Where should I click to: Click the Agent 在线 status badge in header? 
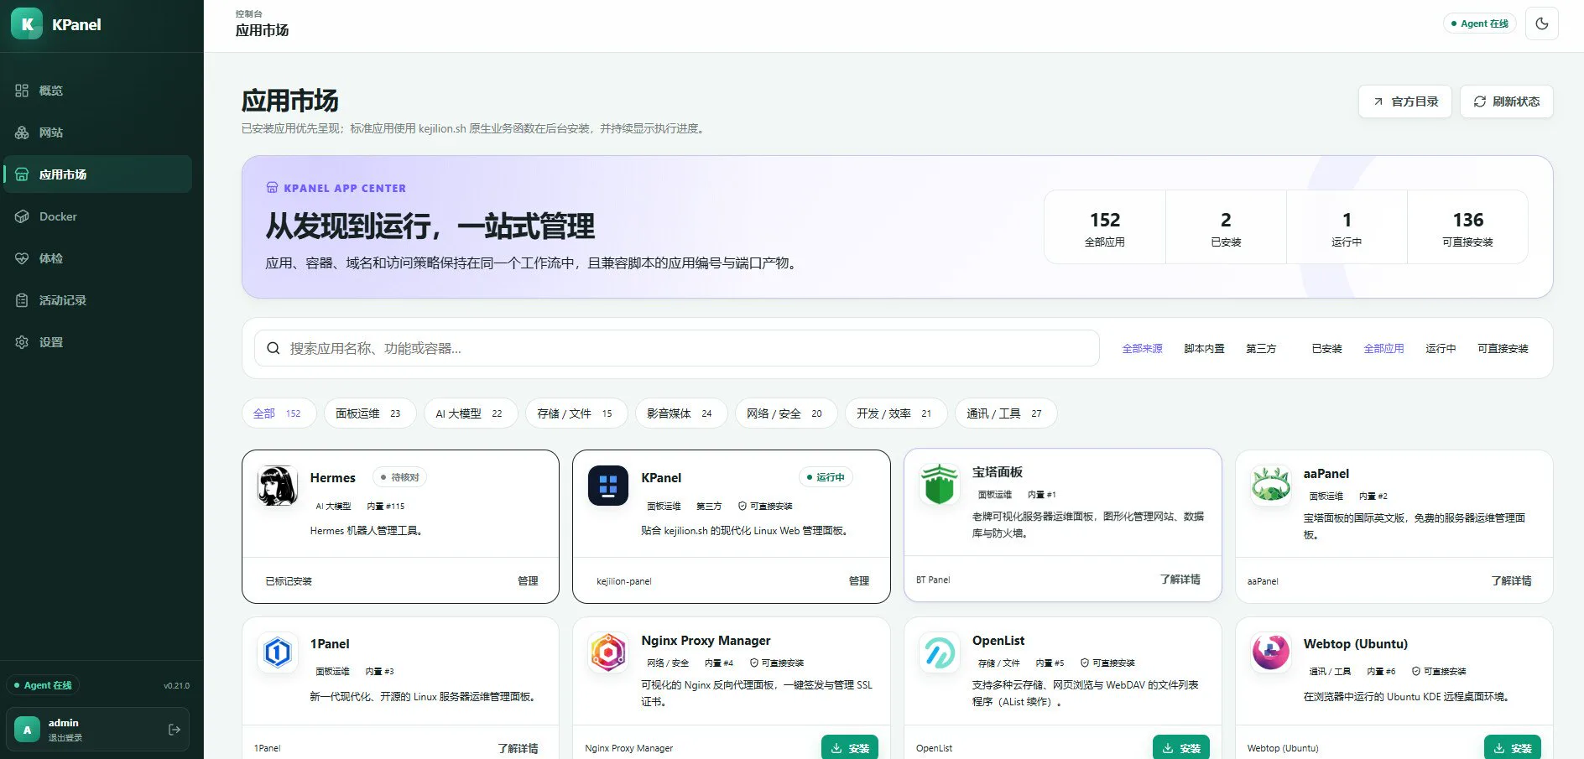1480,23
